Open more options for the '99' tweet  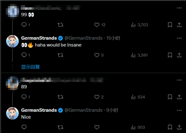[179, 8]
